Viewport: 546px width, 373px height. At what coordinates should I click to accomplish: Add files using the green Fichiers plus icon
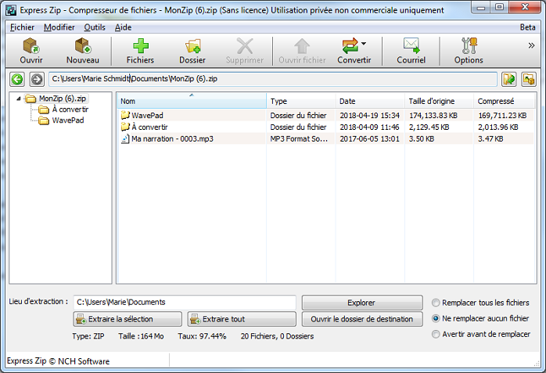pos(140,46)
